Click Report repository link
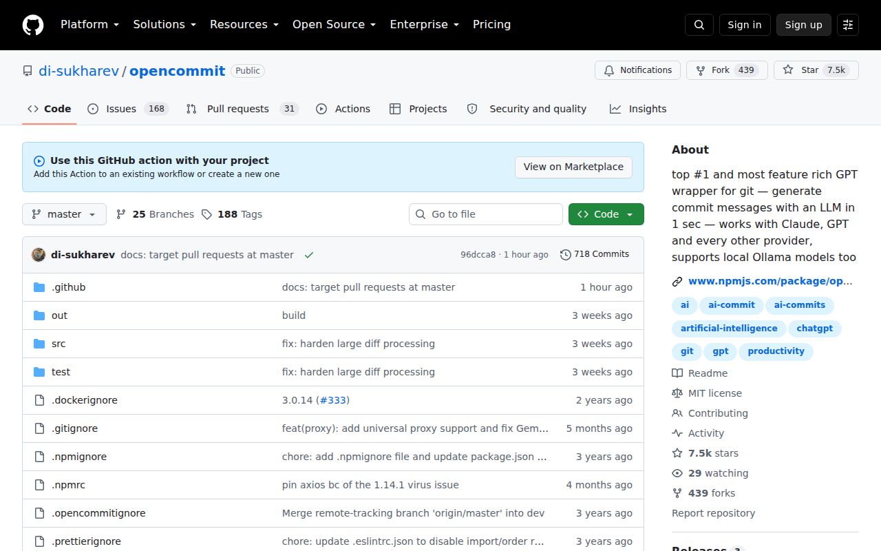 (x=713, y=513)
